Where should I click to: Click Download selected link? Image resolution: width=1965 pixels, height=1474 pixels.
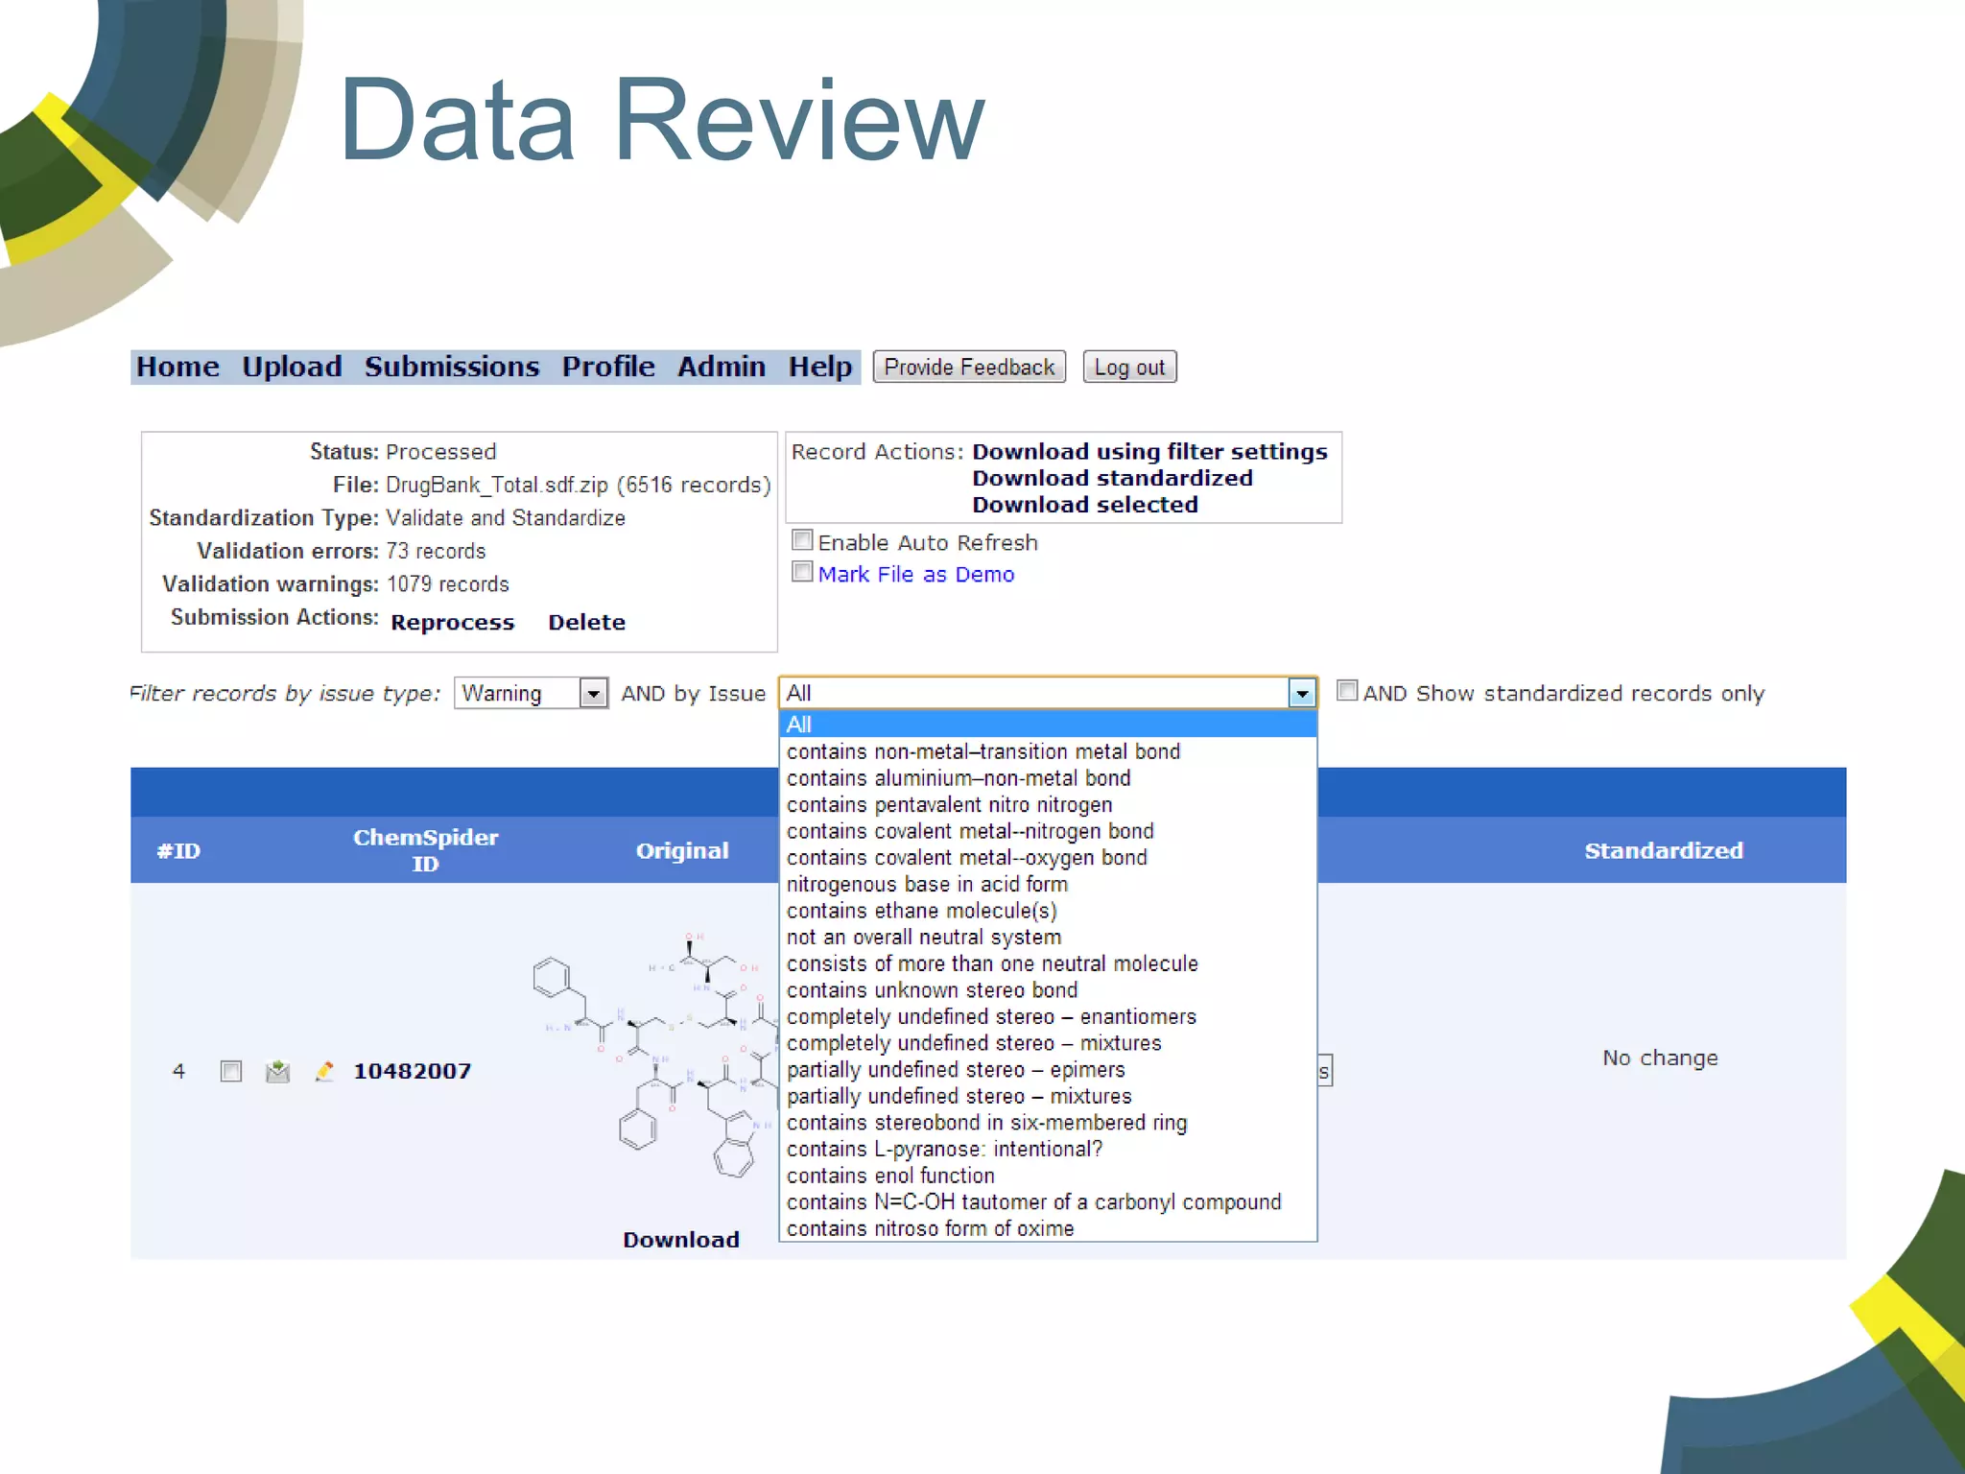1085,505
